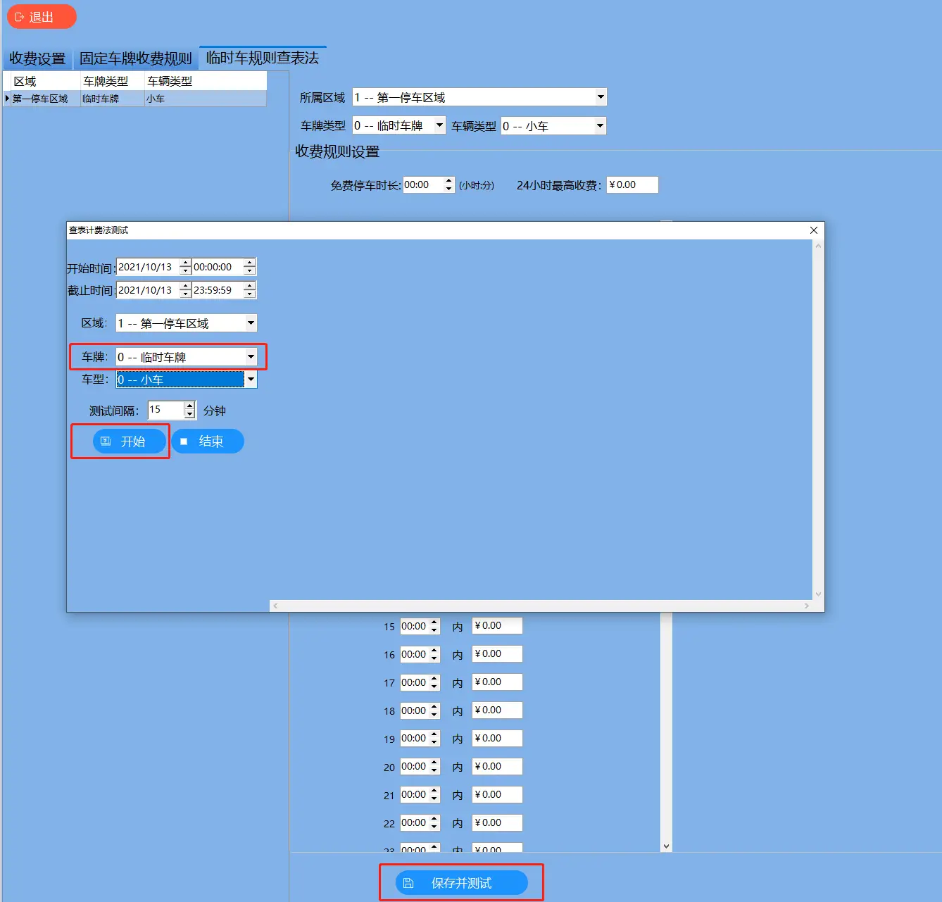The height and width of the screenshot is (902, 942).
Task: Close the 查表计费法测试 dialog
Action: point(813,230)
